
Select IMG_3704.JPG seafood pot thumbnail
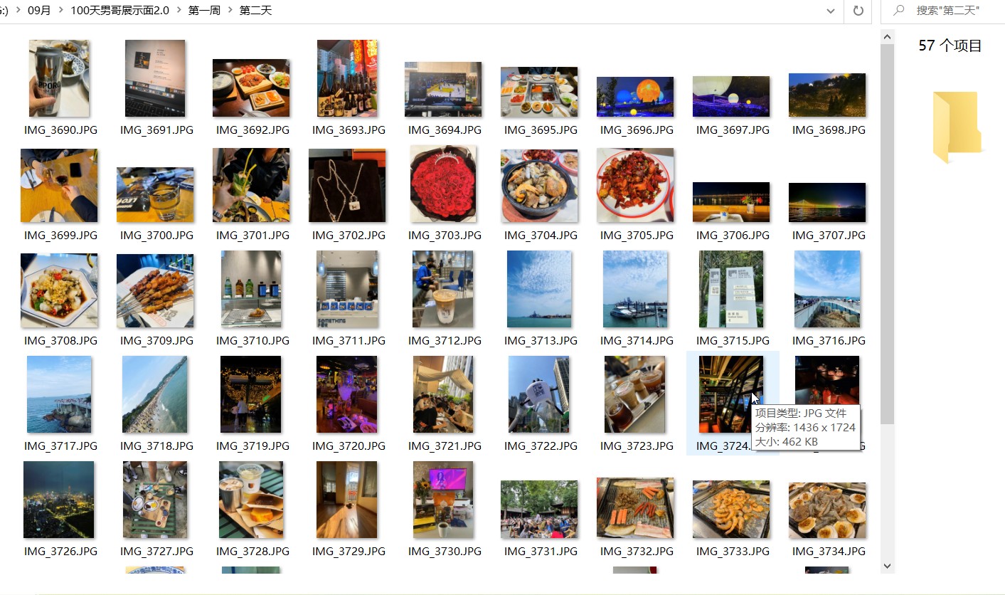[539, 185]
